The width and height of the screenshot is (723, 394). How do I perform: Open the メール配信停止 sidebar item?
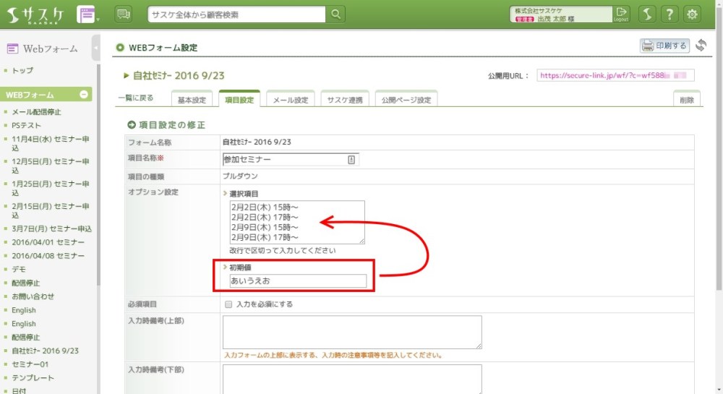[x=36, y=112]
